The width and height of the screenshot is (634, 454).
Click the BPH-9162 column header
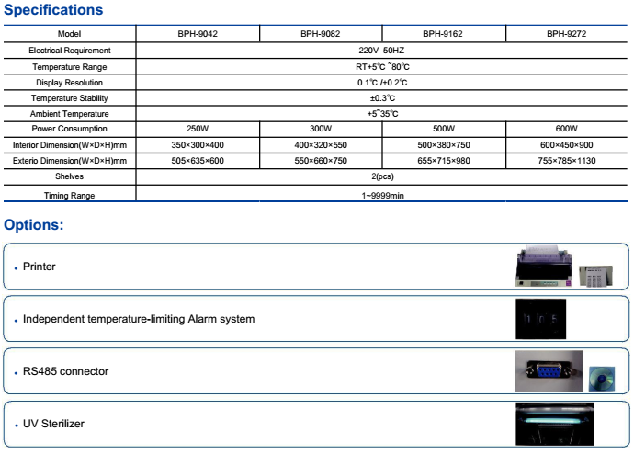coord(443,34)
